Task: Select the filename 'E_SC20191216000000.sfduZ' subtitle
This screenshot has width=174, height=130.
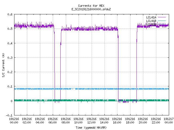Action: (91, 9)
